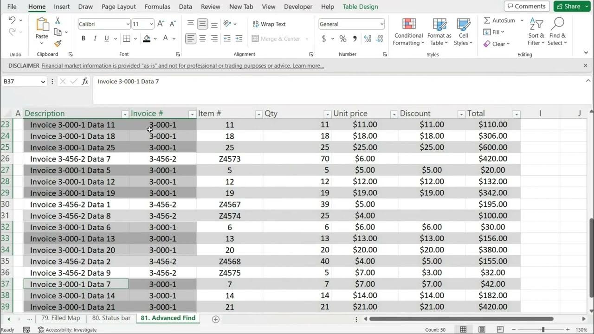This screenshot has height=334, width=594.
Task: Apply italic formatting
Action: pos(95,39)
